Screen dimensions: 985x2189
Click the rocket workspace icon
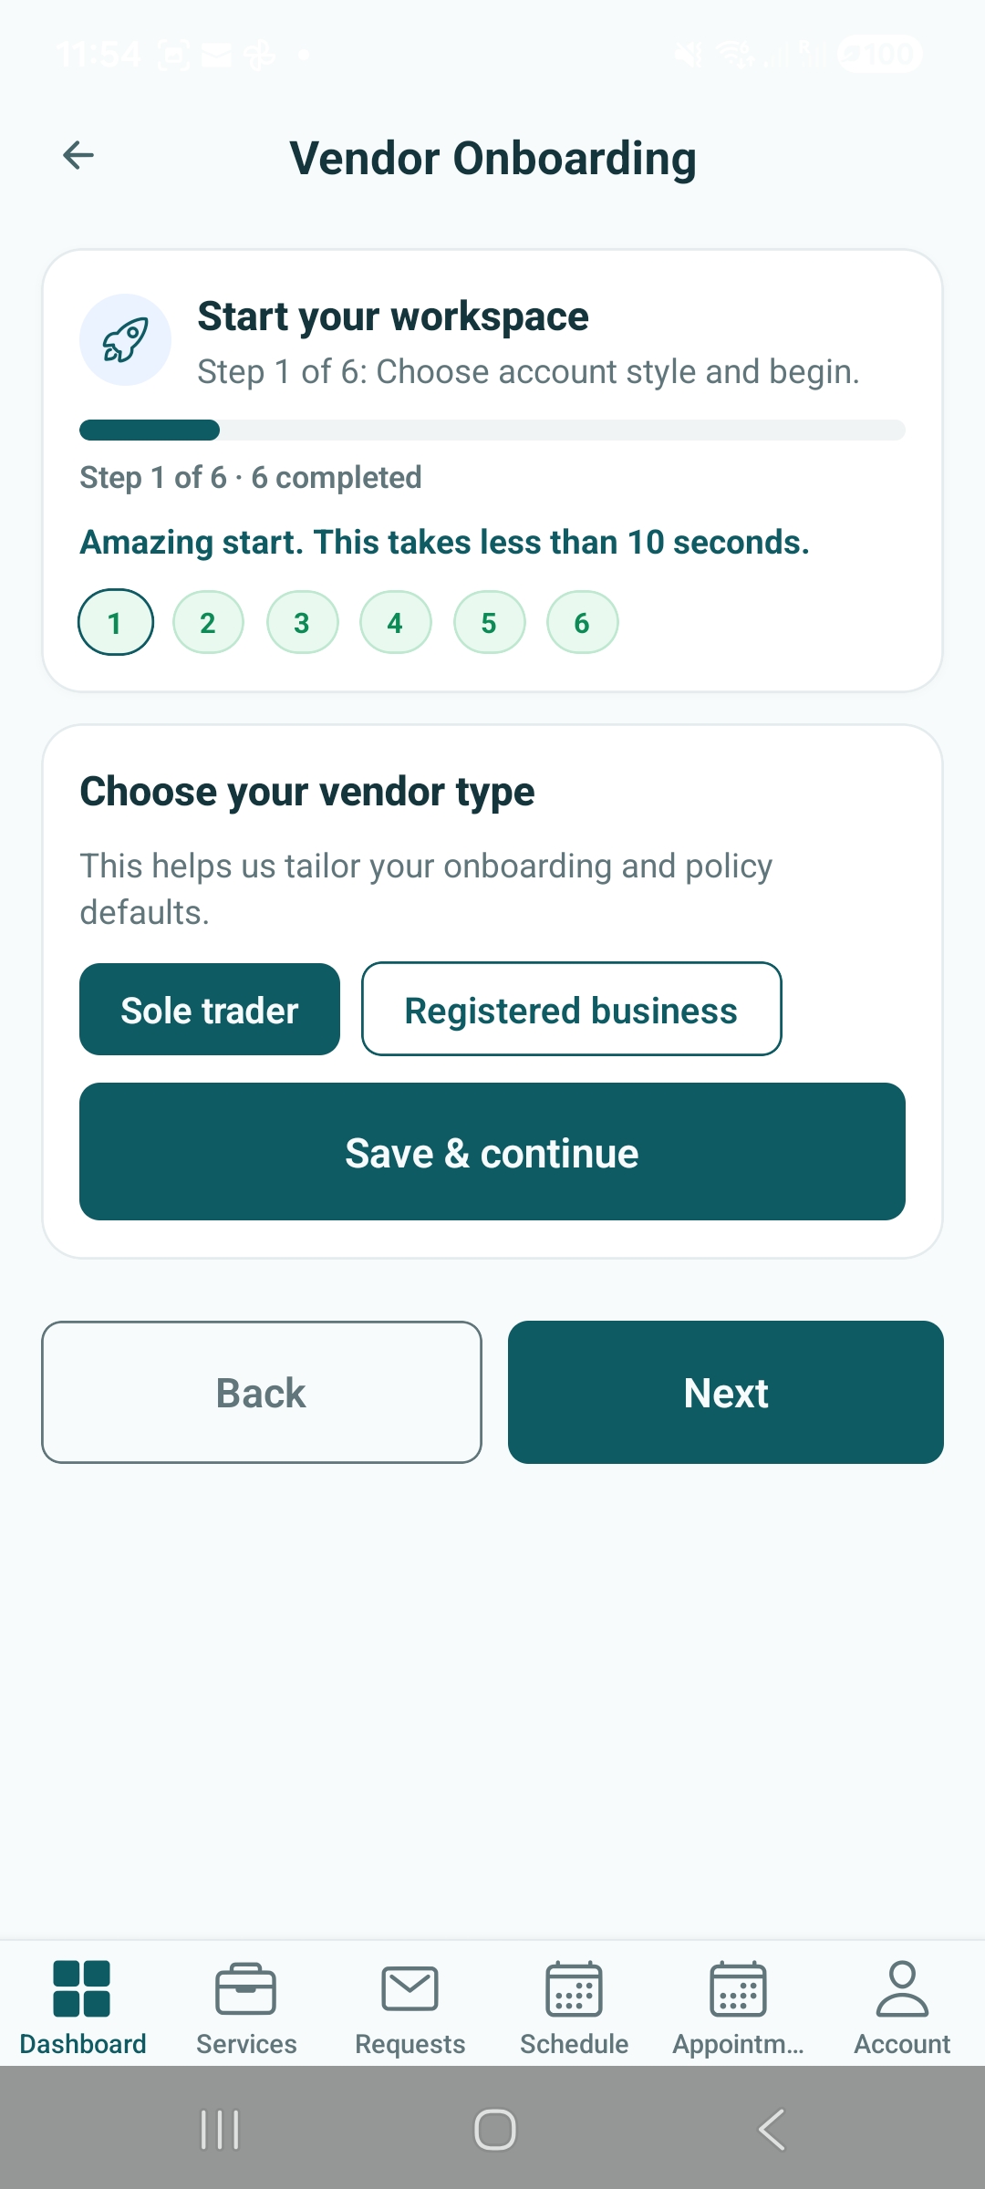(x=126, y=338)
